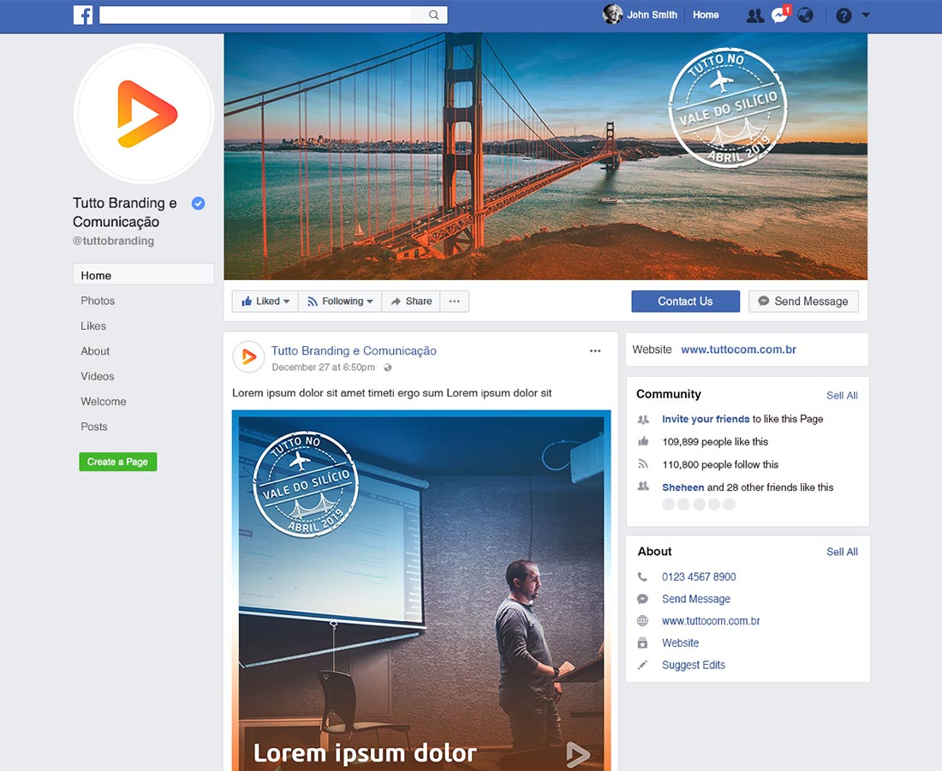This screenshot has width=942, height=771.
Task: Open the post options ellipsis
Action: click(595, 351)
